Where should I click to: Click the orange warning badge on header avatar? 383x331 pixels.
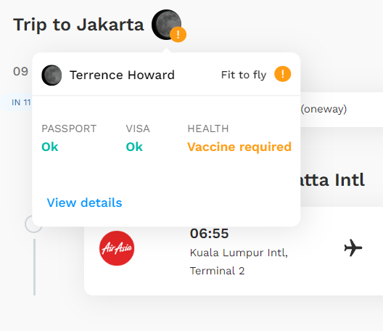point(178,34)
